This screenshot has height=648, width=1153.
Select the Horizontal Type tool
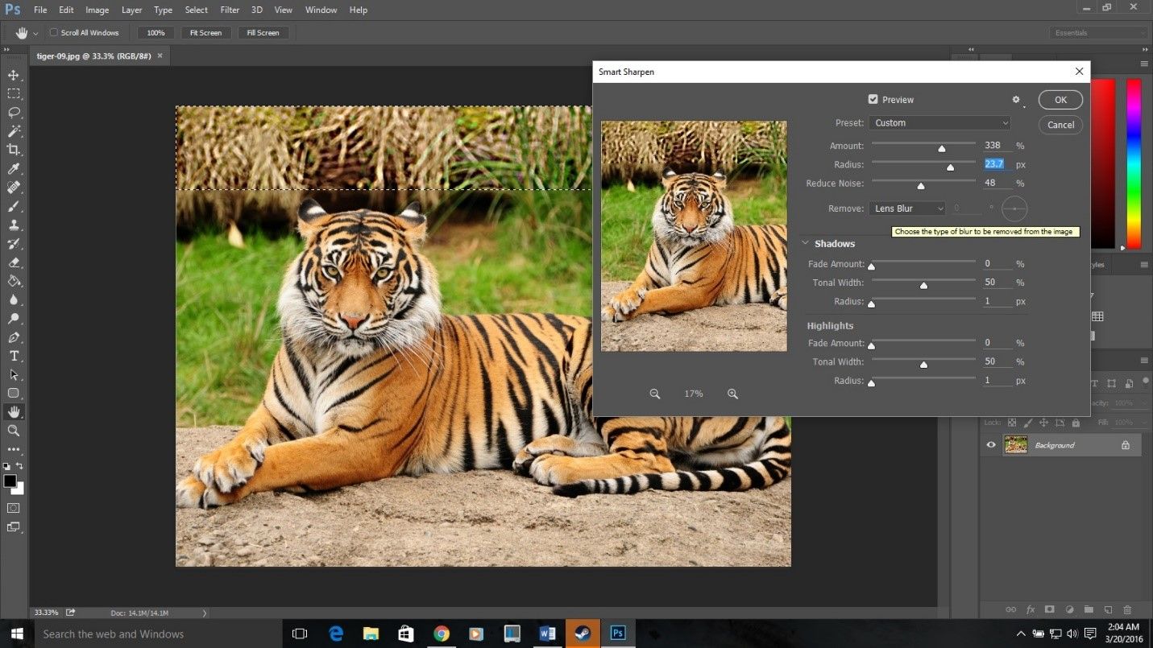point(12,356)
